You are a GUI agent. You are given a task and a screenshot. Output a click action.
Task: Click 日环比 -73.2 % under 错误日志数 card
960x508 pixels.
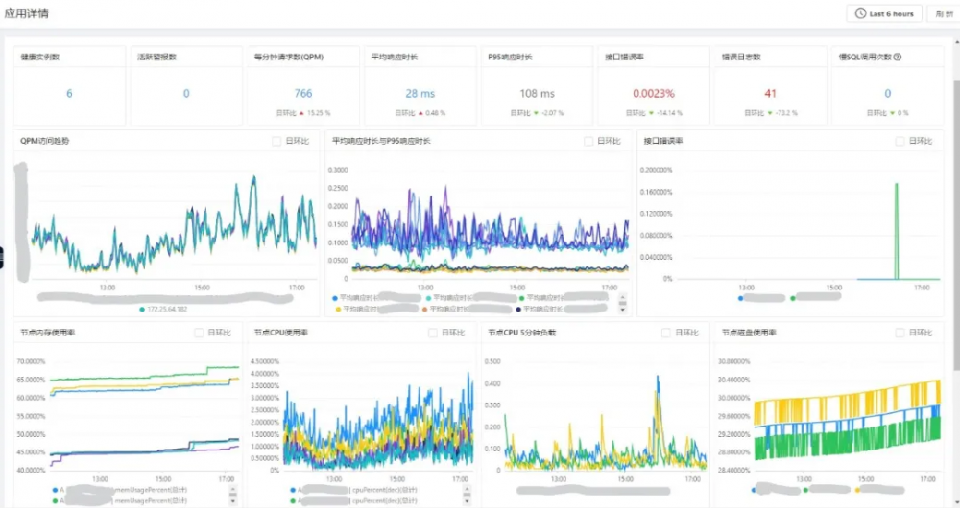click(x=770, y=113)
